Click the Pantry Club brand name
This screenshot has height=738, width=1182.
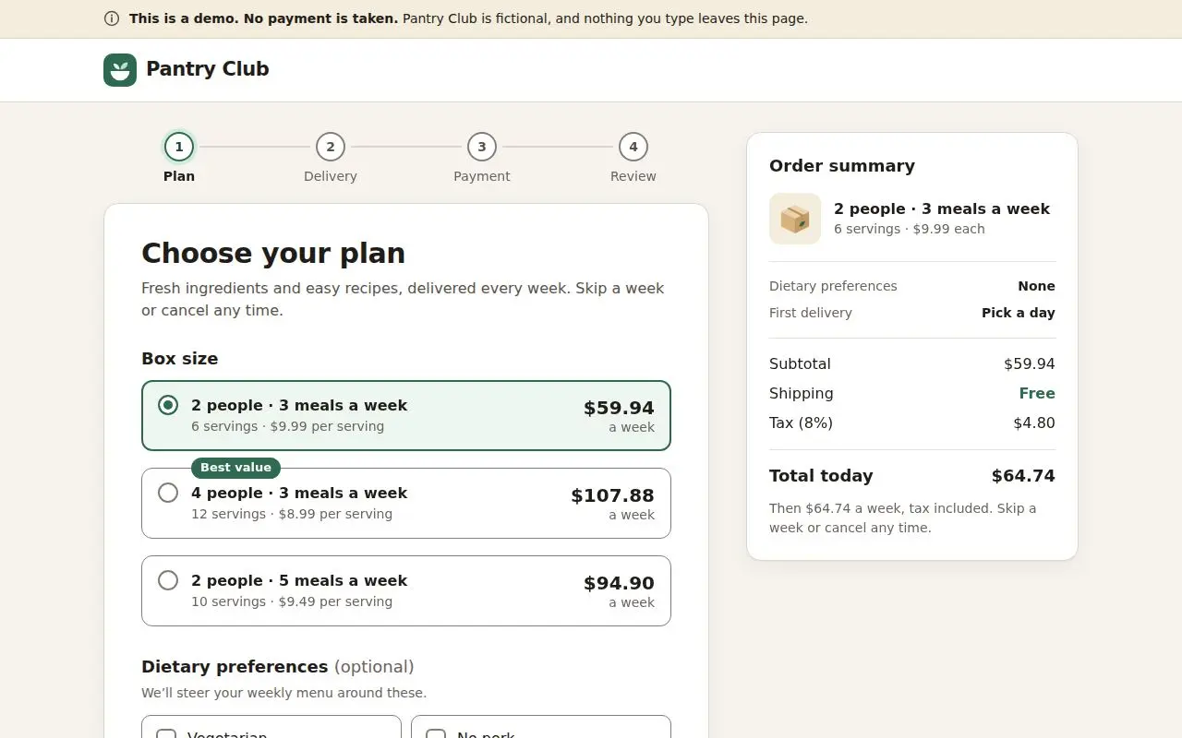pyautogui.click(x=208, y=69)
